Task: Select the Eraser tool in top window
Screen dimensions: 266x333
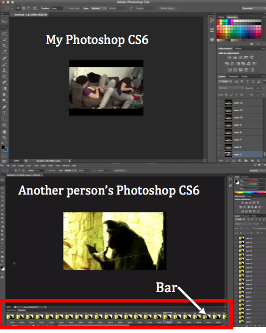Action: click(x=4, y=82)
